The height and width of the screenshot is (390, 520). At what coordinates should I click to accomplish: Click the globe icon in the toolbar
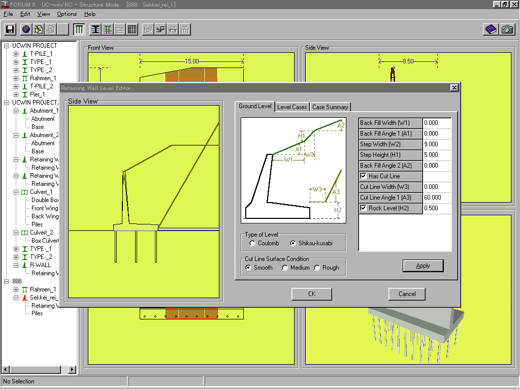26,29
